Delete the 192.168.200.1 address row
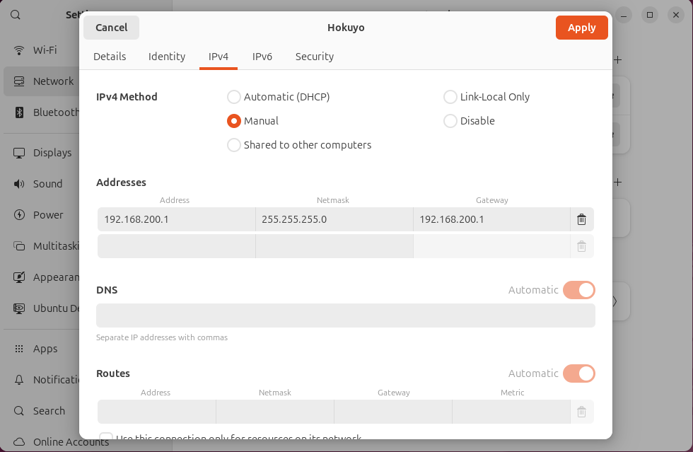This screenshot has height=452, width=693. coord(581,219)
